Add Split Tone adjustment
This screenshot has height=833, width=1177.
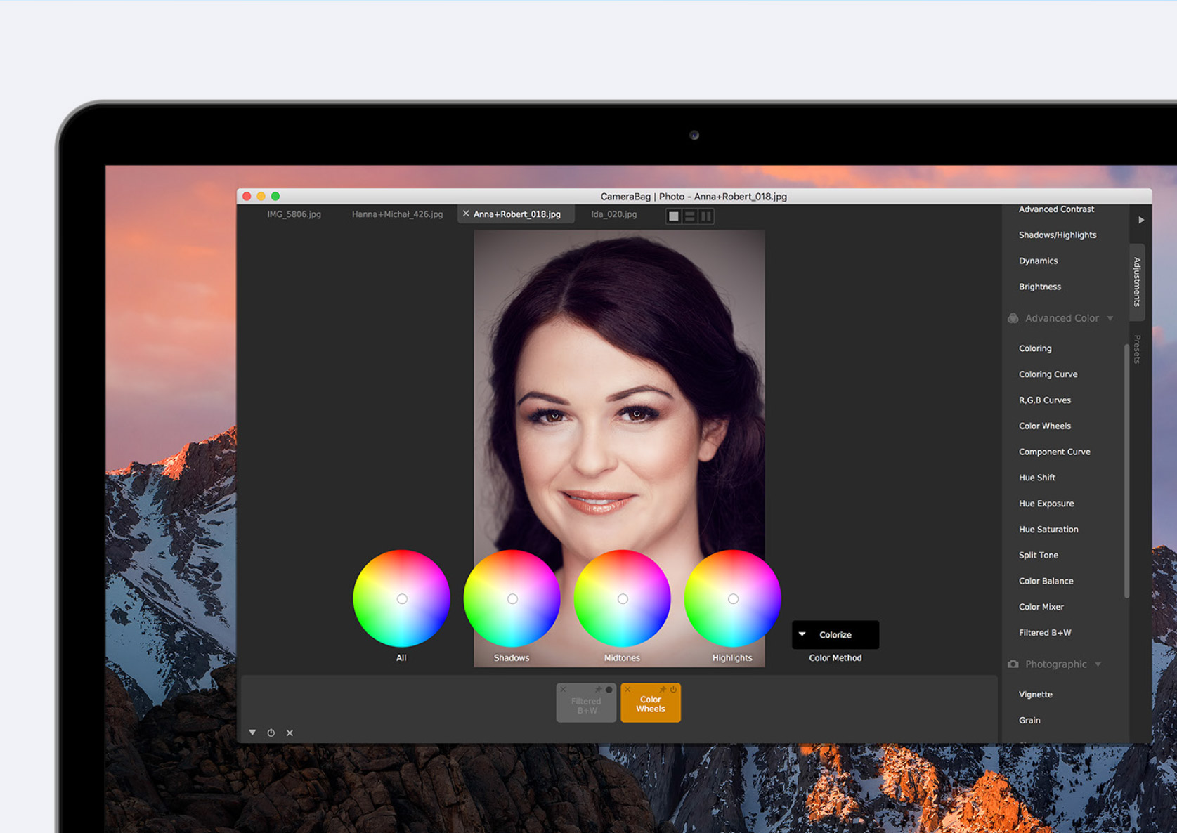[1039, 556]
